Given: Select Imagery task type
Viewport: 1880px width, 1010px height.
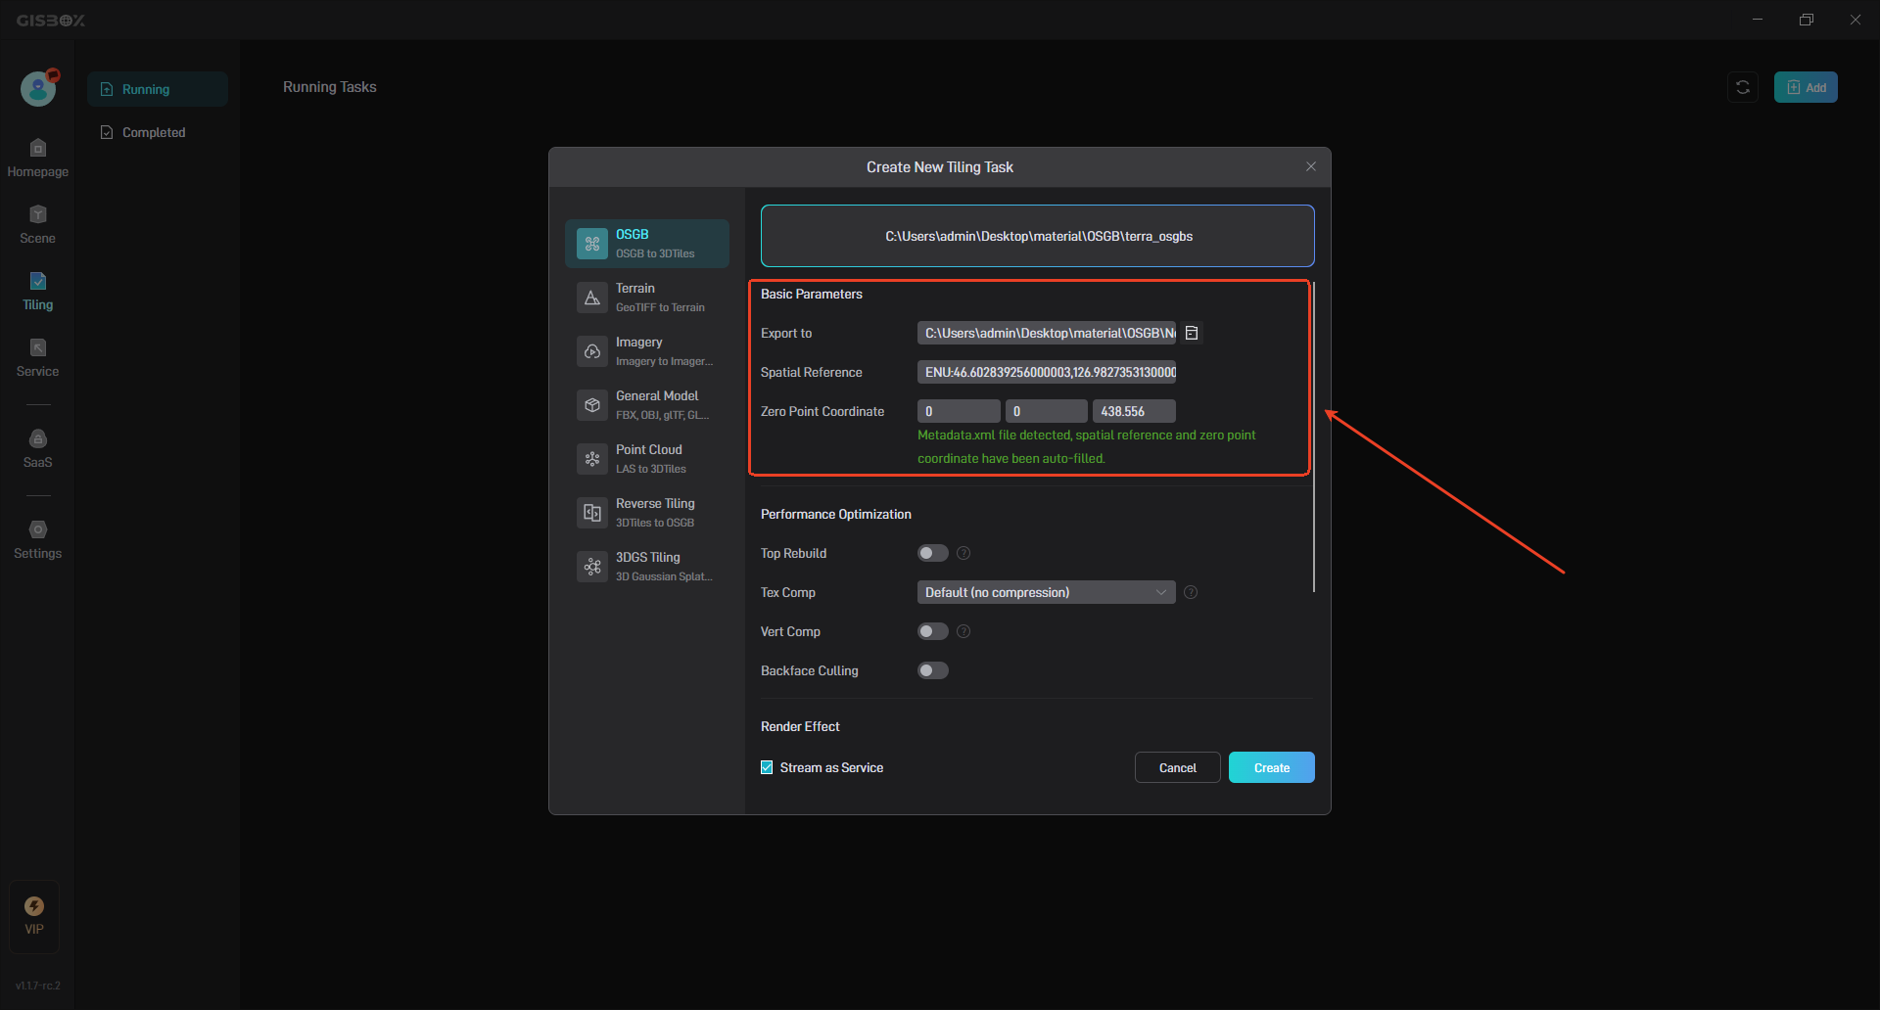Looking at the screenshot, I should click(x=647, y=351).
